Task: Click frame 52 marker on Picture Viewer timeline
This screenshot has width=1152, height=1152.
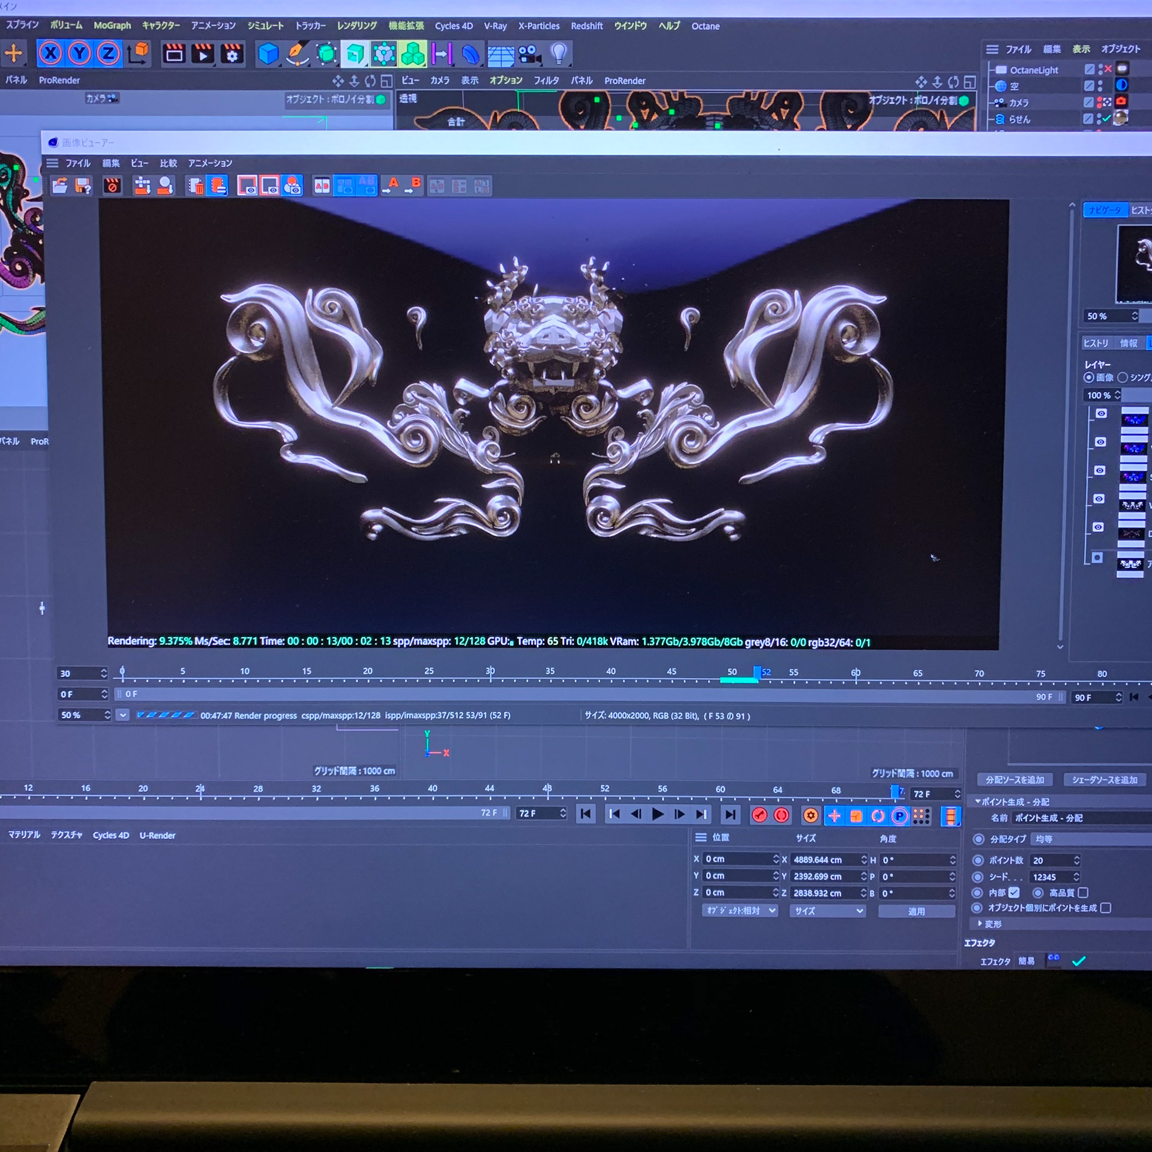Action: 758,673
